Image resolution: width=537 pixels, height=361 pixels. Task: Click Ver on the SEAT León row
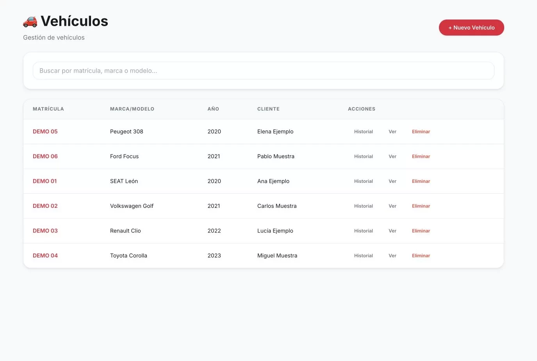[x=392, y=181]
